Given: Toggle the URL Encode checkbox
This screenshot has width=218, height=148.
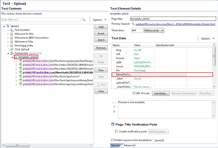Looking at the screenshot, I should click(x=134, y=93).
